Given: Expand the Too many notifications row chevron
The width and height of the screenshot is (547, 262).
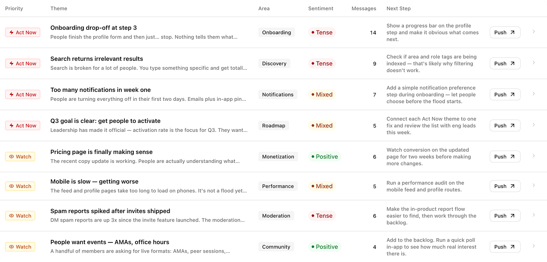Looking at the screenshot, I should (534, 94).
